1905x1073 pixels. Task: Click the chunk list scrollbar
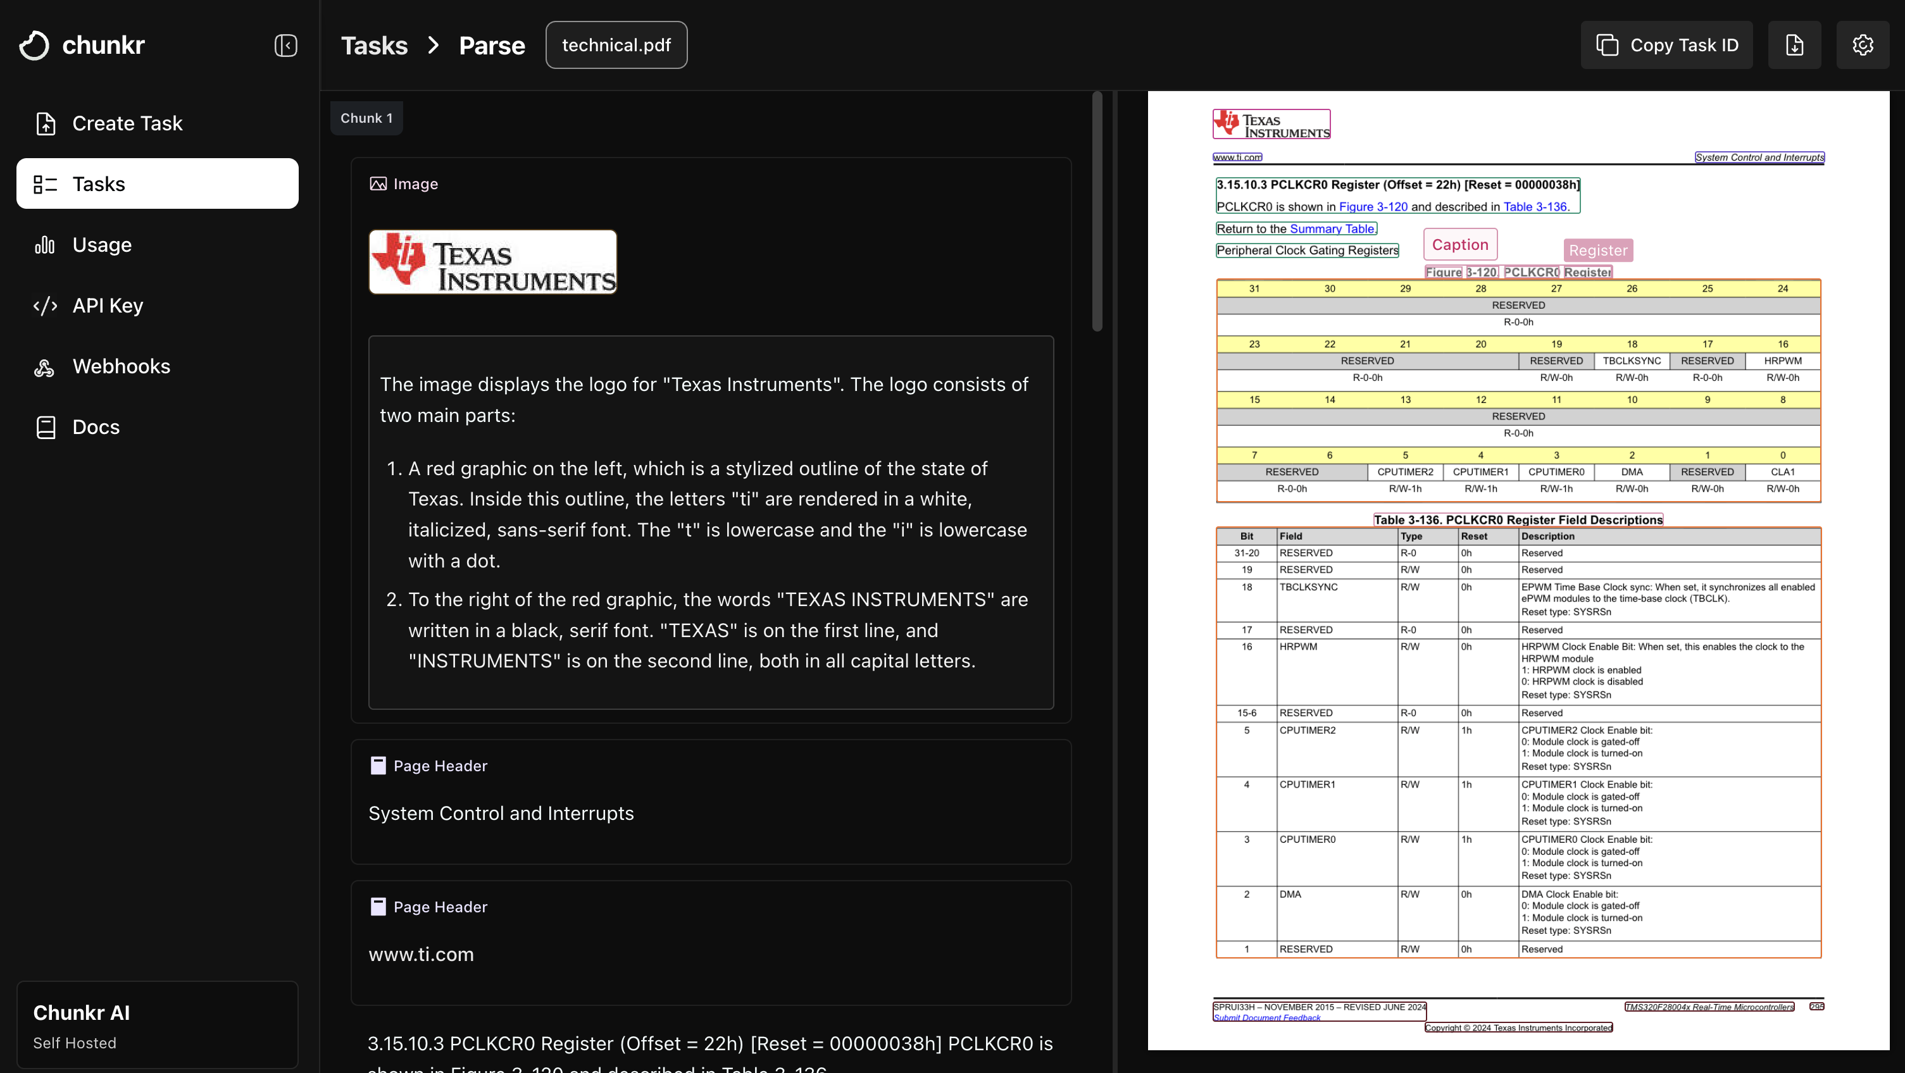click(1097, 211)
